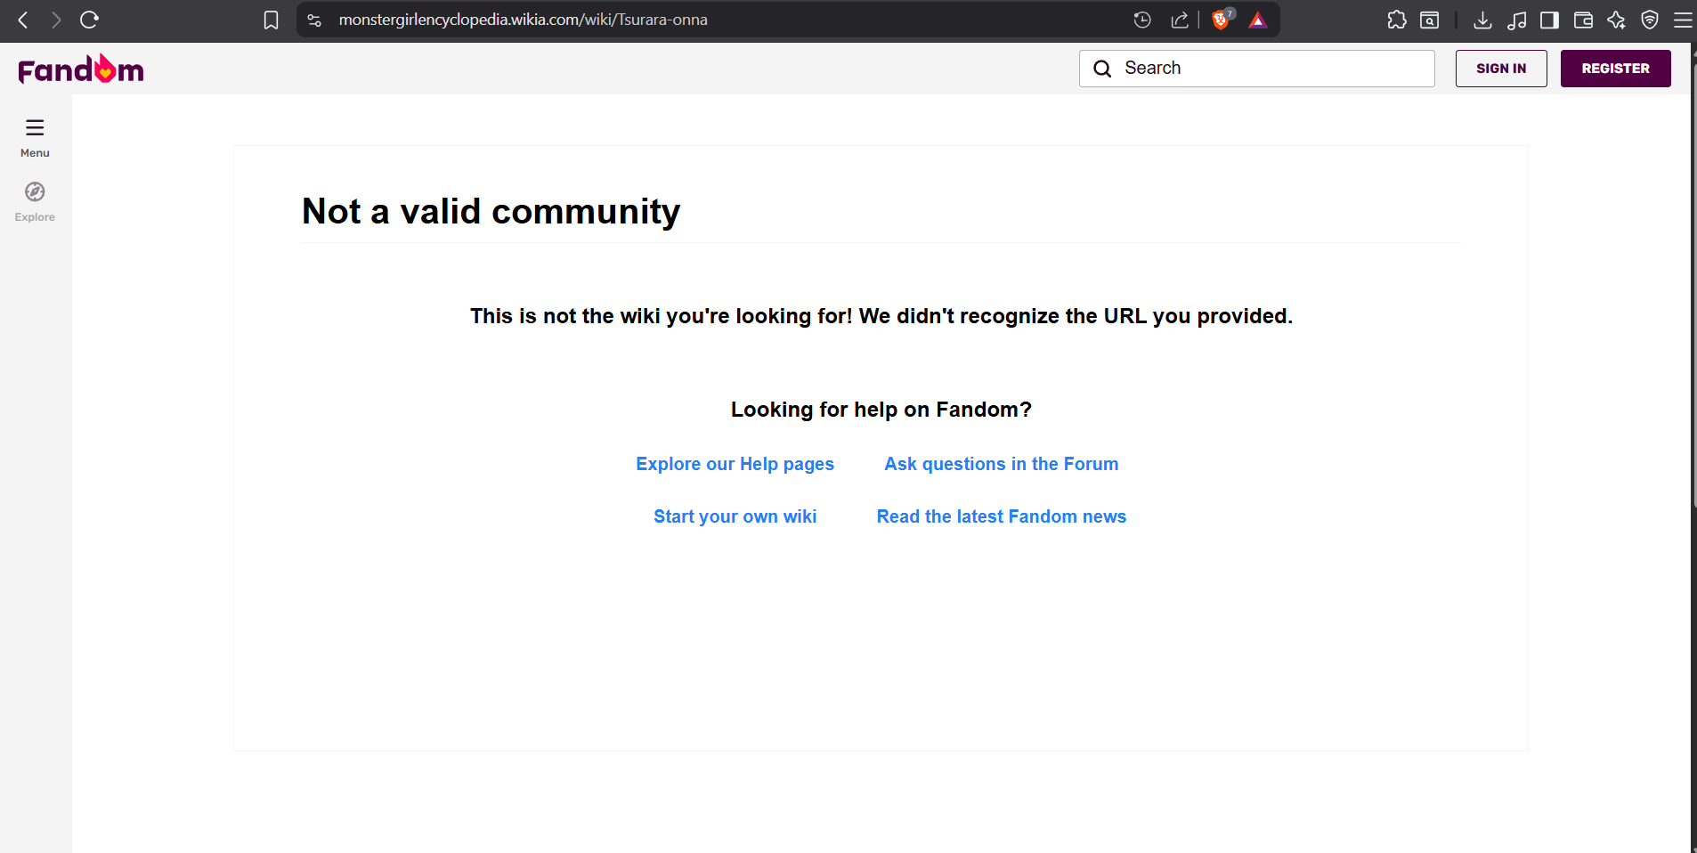The width and height of the screenshot is (1697, 853).
Task: Open Brave VPN shield icon
Action: 1650,20
